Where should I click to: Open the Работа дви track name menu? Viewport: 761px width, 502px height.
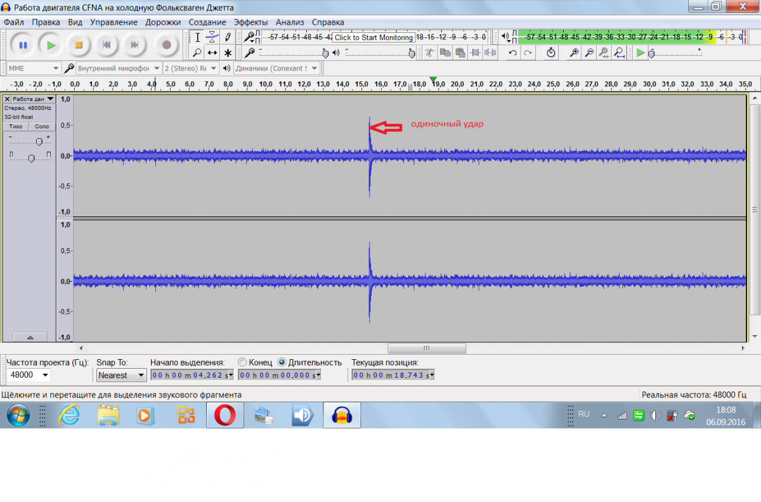point(34,99)
